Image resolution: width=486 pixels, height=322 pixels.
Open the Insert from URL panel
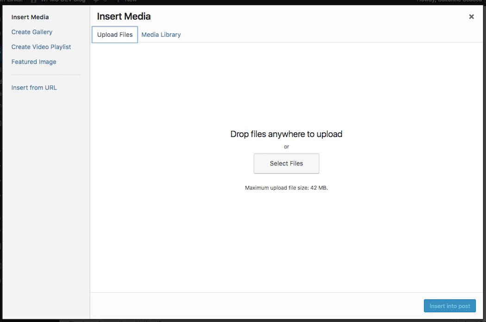coord(34,88)
